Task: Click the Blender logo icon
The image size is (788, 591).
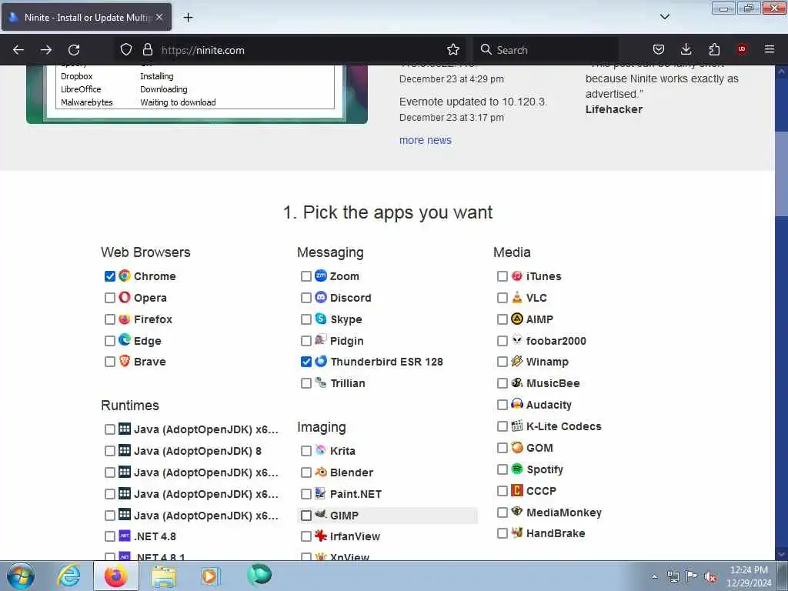Action: point(321,472)
